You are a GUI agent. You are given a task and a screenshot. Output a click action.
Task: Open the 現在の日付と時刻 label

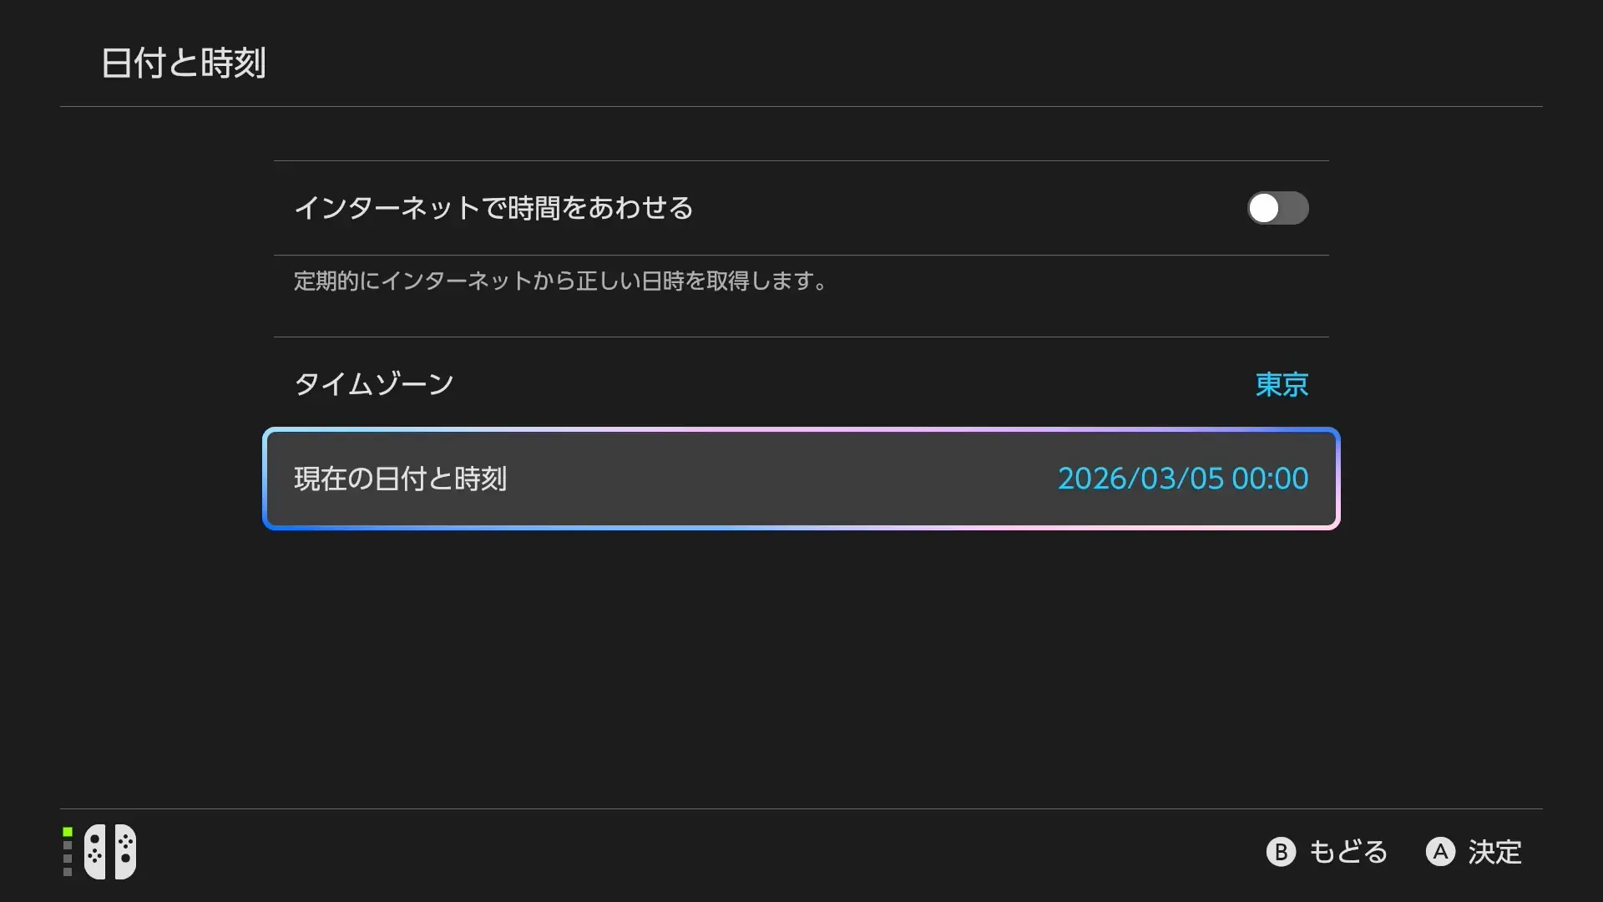point(400,479)
